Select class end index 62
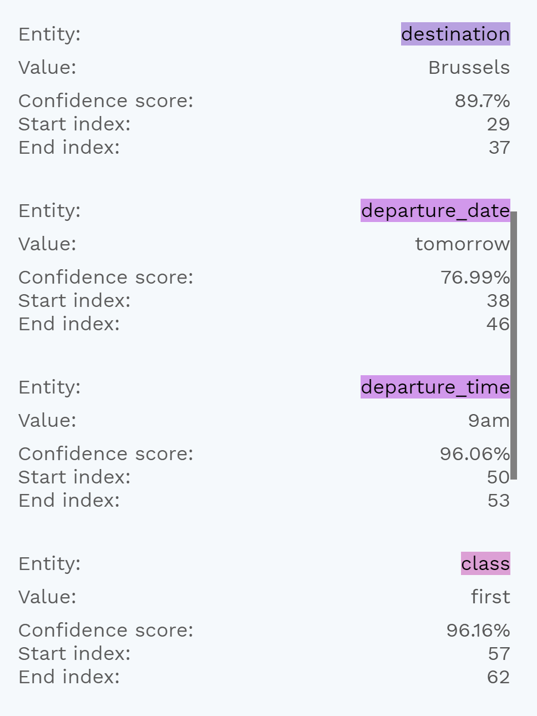This screenshot has height=716, width=537. [x=499, y=677]
